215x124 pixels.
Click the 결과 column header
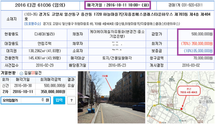click(71, 80)
